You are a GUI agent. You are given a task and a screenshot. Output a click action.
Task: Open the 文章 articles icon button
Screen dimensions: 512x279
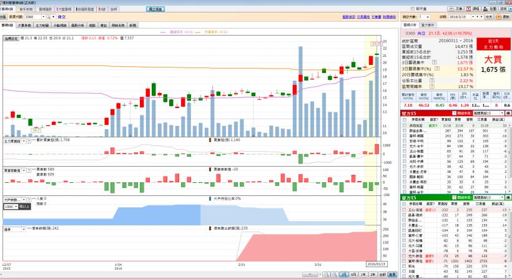pos(456,9)
